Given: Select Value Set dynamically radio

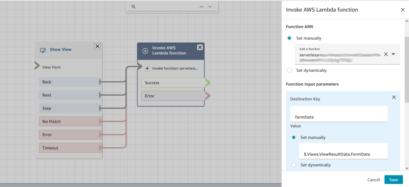Looking at the screenshot, I should pyautogui.click(x=294, y=165).
